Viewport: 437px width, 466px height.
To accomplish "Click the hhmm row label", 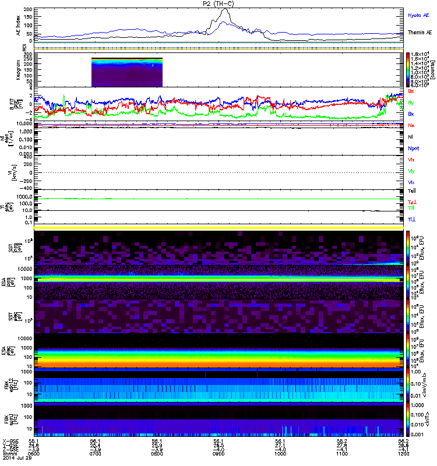I will 9,454.
